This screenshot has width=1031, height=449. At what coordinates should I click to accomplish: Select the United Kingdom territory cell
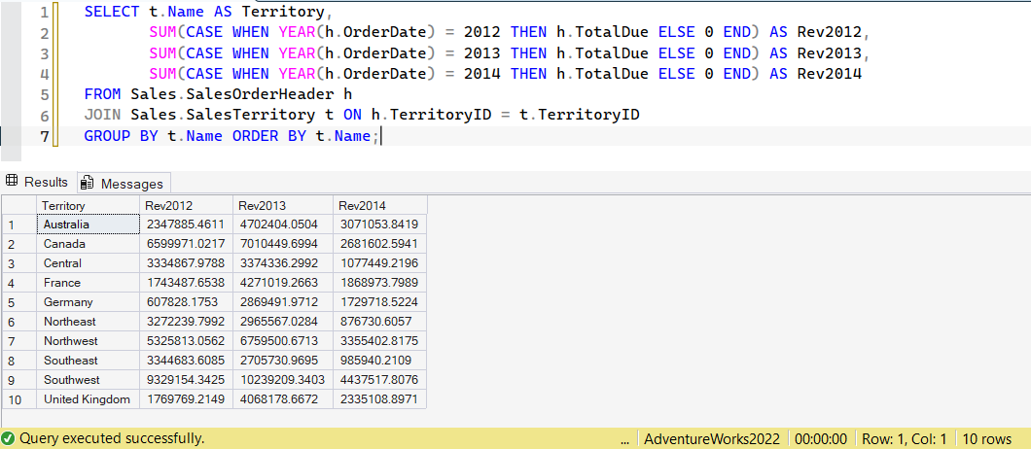tap(88, 399)
